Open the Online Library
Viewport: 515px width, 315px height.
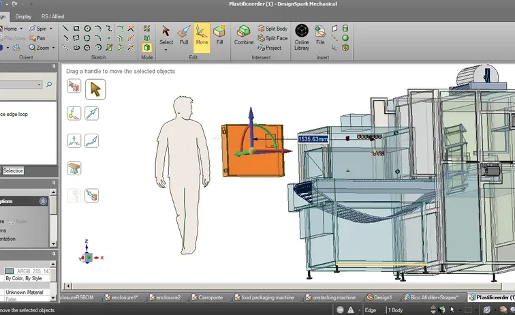point(301,37)
